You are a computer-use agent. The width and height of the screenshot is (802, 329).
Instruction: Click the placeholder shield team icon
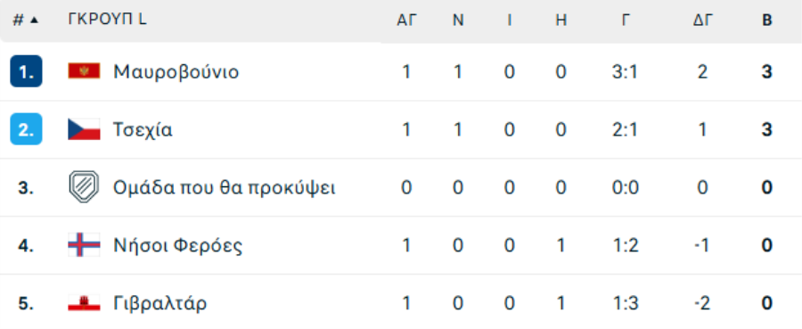pos(84,187)
